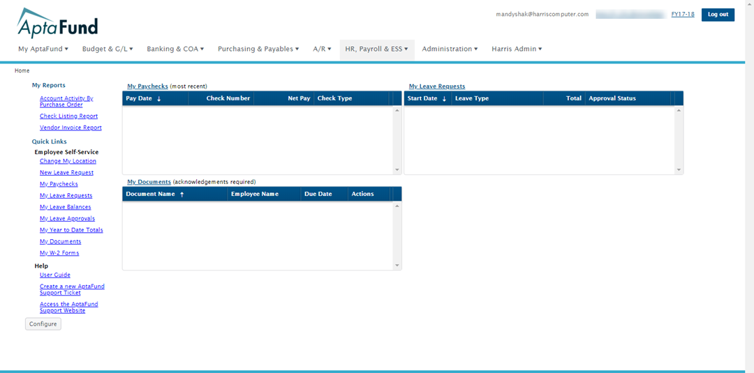
Task: Open the FY17-18 fiscal year link
Action: (x=683, y=15)
